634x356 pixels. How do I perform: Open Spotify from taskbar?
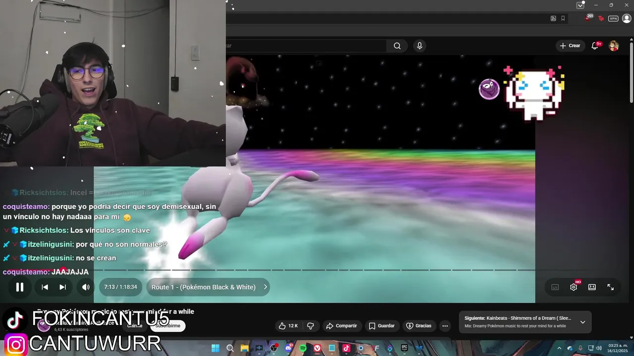click(x=303, y=348)
